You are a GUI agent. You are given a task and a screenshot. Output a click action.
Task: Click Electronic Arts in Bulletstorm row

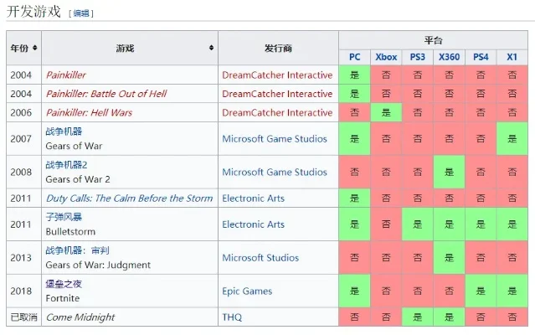pos(254,224)
